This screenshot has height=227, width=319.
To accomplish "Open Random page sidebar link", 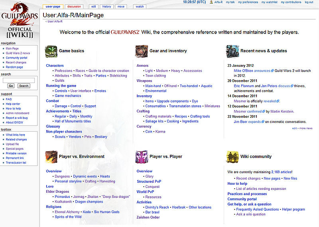I will pos(14,67).
